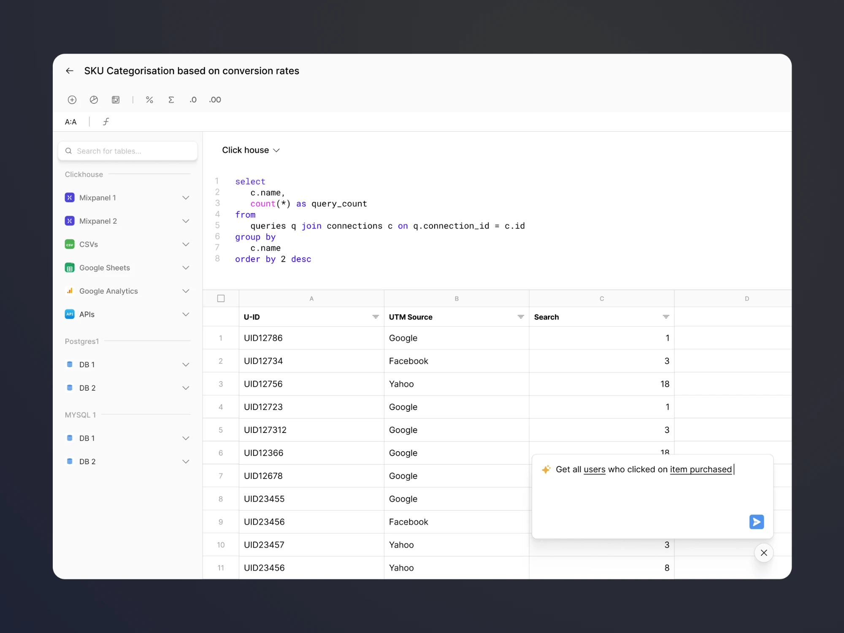Focus the Search for tables field
844x633 pixels.
pyautogui.click(x=128, y=151)
